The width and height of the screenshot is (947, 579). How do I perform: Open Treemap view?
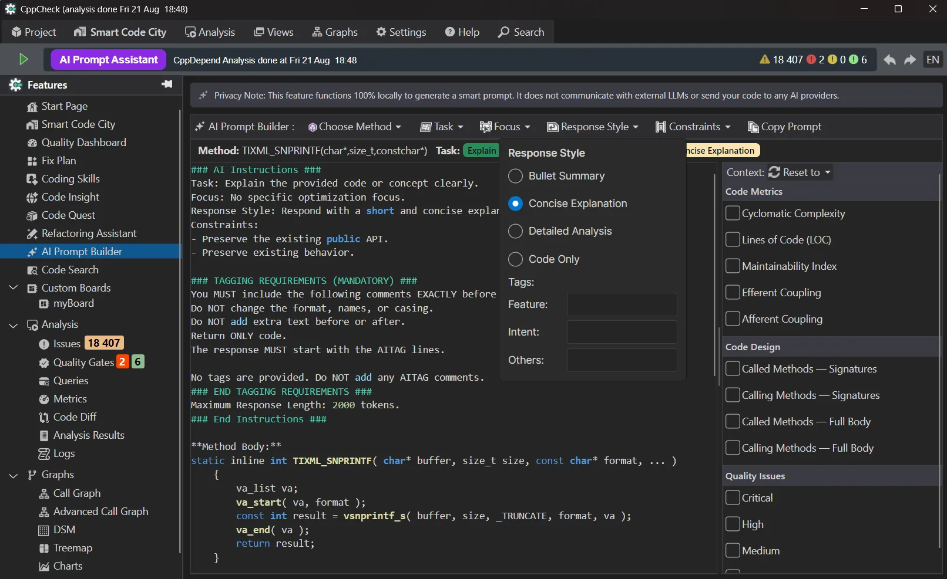(x=65, y=548)
